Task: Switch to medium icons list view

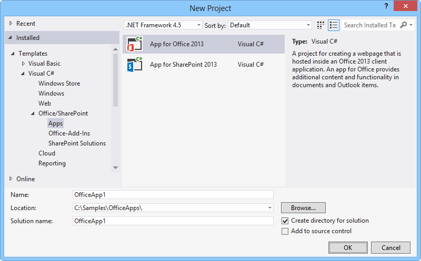Action: pyautogui.click(x=334, y=25)
